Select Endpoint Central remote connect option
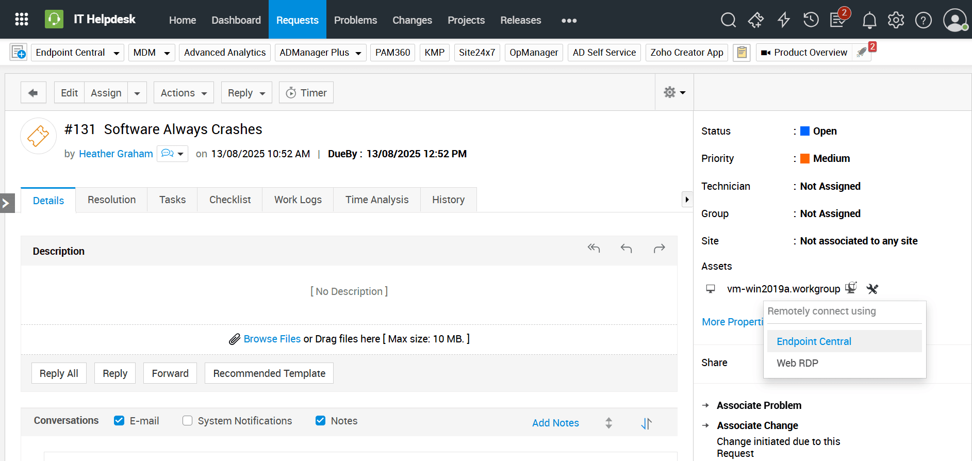The width and height of the screenshot is (972, 461). (x=844, y=341)
